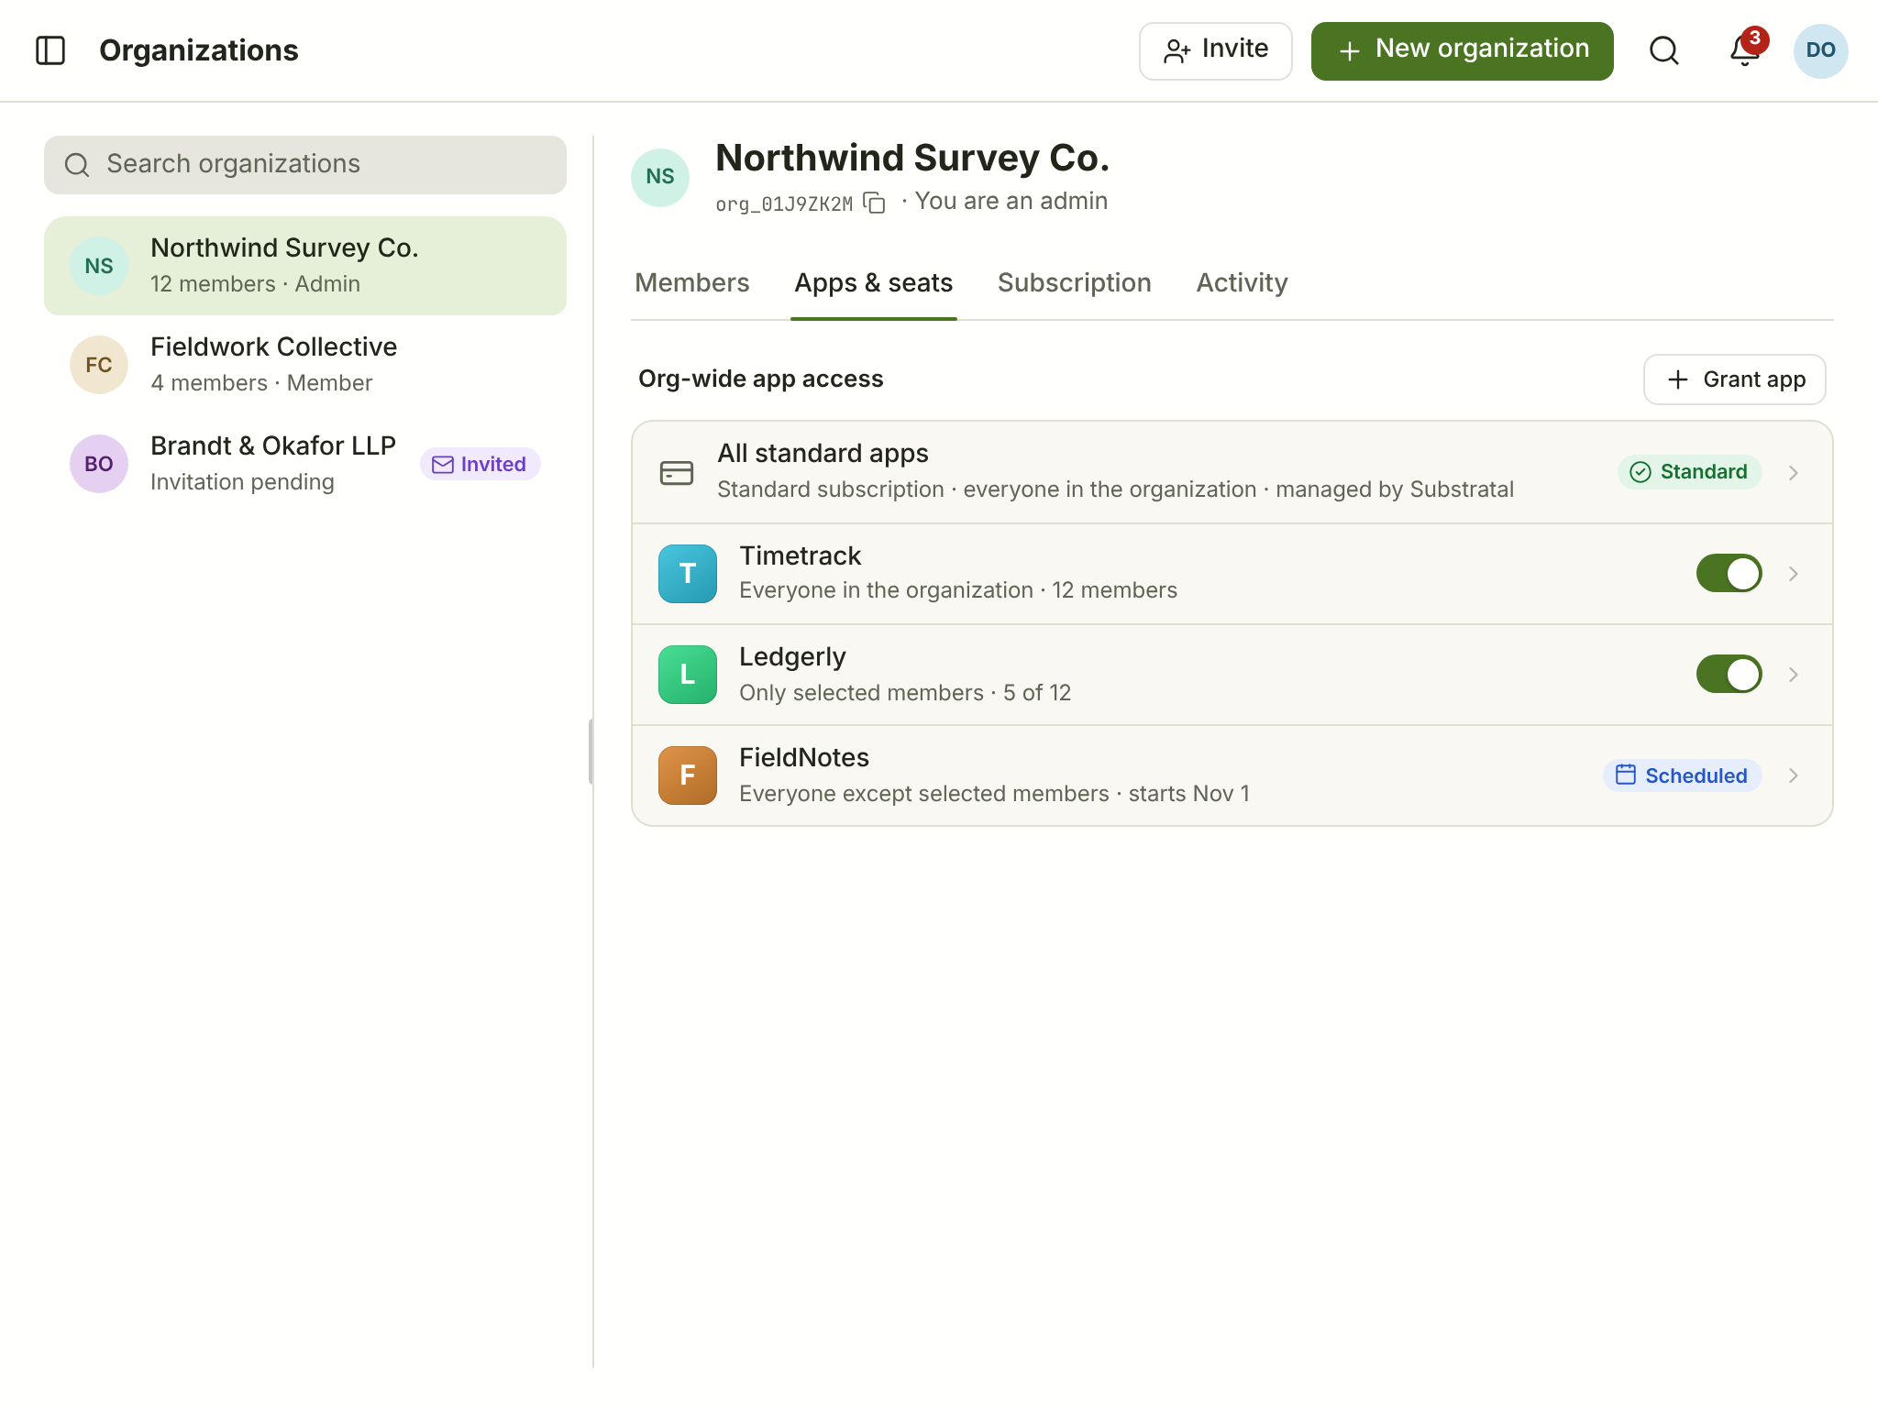The width and height of the screenshot is (1878, 1408).
Task: Click 'You are an admin' text
Action: coord(1011,202)
